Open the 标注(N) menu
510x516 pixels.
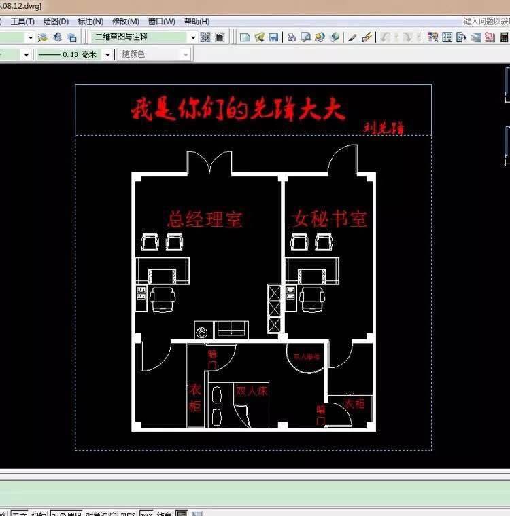tap(90, 22)
